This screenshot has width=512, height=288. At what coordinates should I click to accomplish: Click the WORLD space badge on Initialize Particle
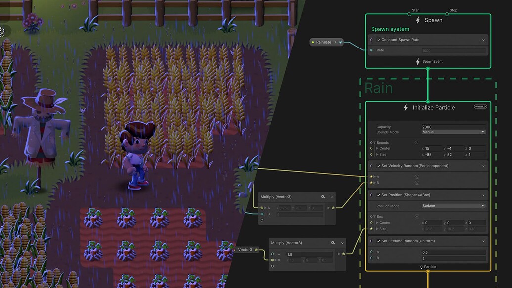480,106
